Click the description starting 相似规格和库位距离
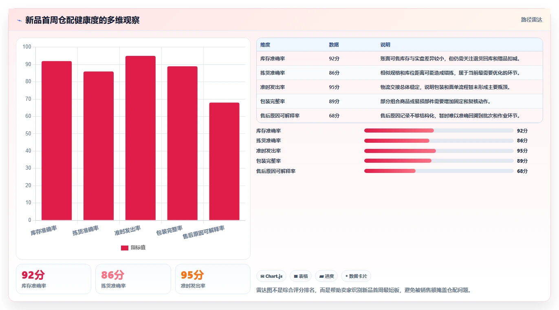559x310 pixels. 451,73
